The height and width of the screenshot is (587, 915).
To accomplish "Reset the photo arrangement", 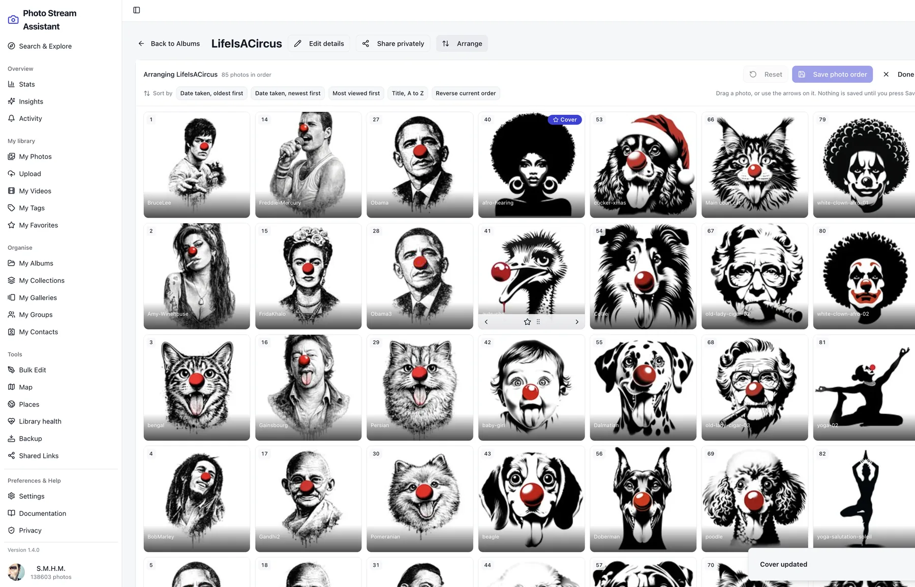I will click(x=766, y=74).
